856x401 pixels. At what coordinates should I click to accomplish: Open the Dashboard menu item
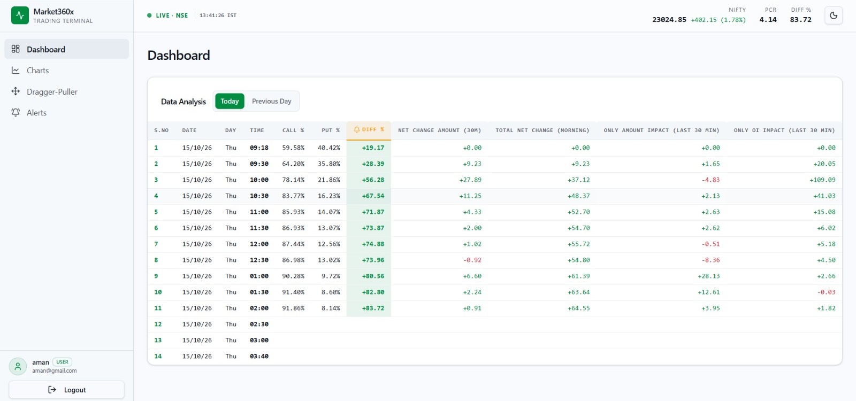[x=67, y=49]
